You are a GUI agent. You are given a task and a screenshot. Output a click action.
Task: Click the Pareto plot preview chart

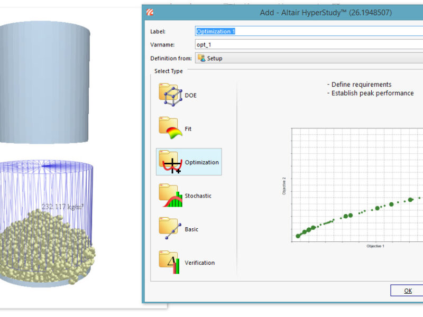point(356,186)
